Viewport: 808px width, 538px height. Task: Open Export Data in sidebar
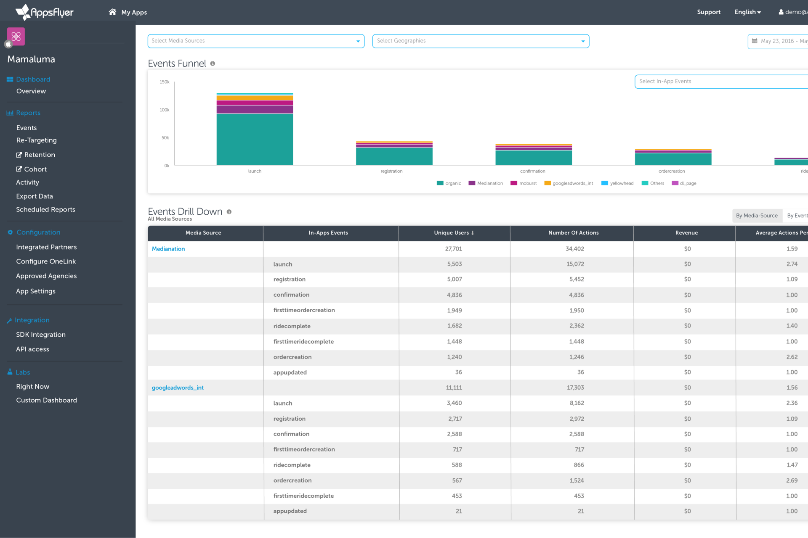pos(35,196)
